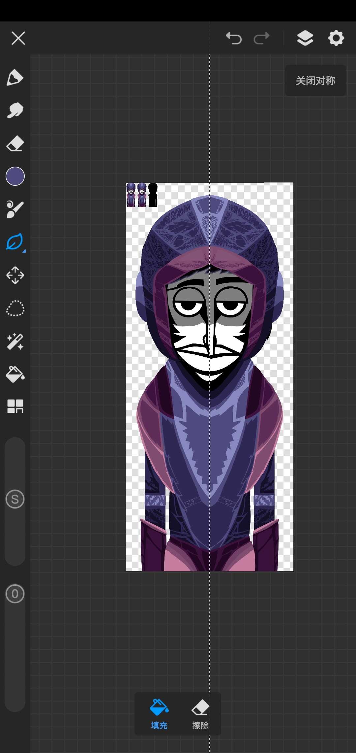Viewport: 356px width, 753px height.
Task: Open settings with the gear icon
Action: 336,38
